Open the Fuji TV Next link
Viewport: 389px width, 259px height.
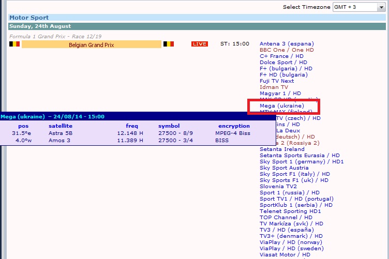[x=276, y=81]
